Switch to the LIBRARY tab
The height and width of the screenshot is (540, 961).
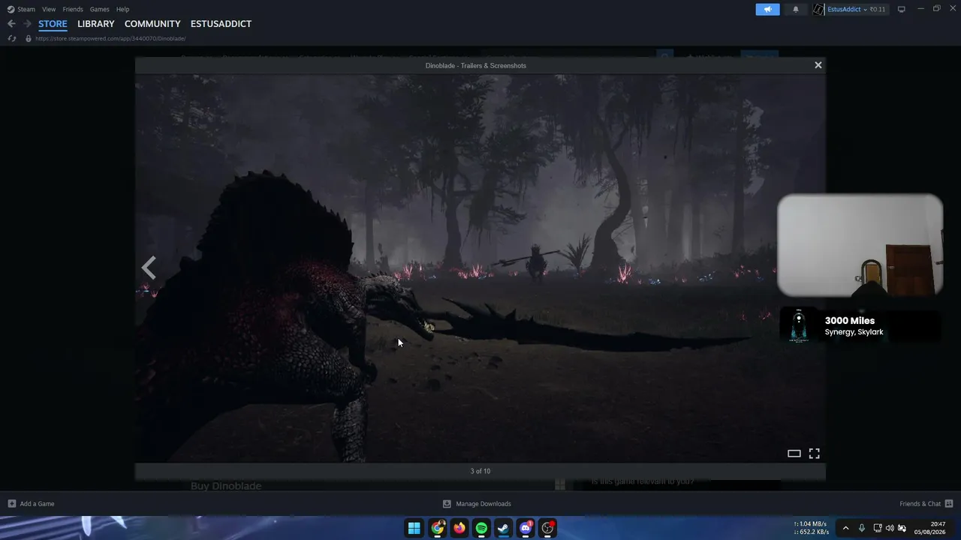96,24
